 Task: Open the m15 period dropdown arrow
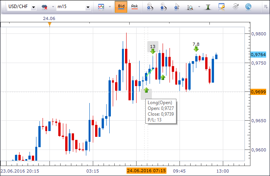pyautogui.click(x=88, y=7)
